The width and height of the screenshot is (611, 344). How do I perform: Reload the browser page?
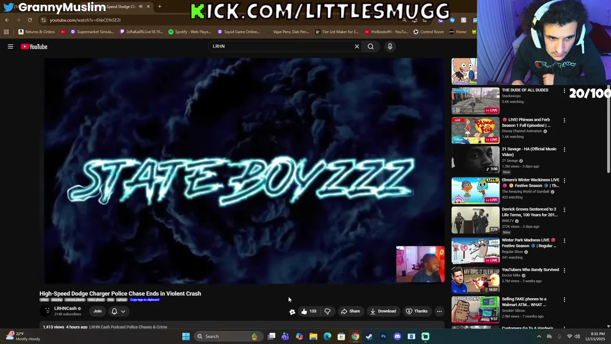click(x=30, y=20)
